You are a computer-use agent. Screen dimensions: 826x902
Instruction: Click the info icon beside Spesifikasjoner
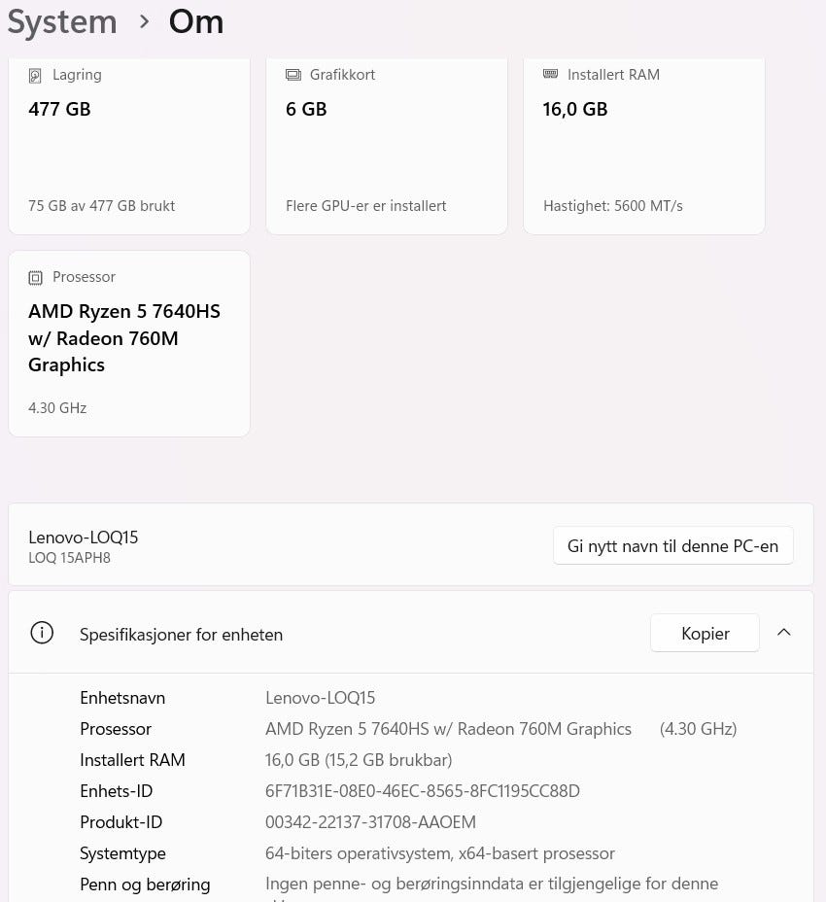[42, 633]
